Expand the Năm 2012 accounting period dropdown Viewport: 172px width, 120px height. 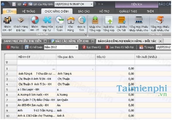point(77,47)
